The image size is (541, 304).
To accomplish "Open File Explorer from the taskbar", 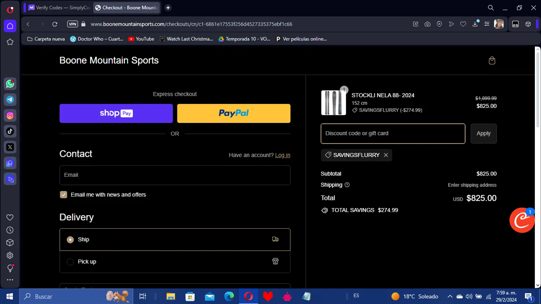I will pos(171,296).
